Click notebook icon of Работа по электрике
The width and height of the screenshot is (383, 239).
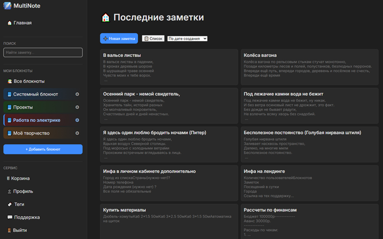(9, 120)
